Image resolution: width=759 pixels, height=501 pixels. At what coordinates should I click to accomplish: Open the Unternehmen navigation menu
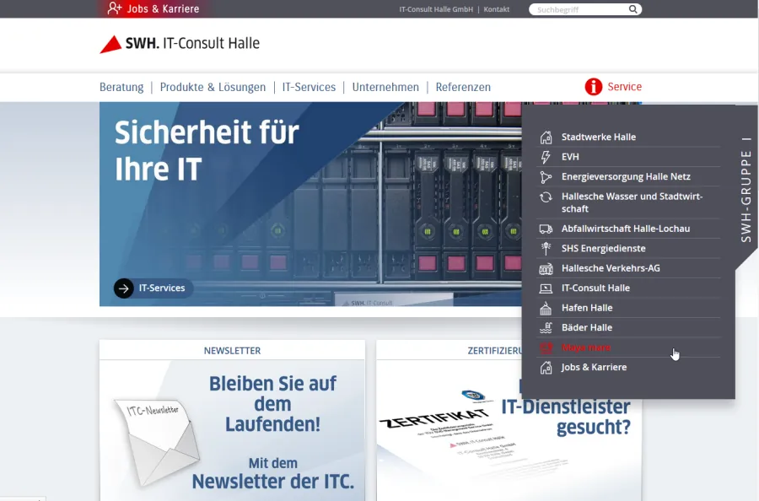click(385, 87)
